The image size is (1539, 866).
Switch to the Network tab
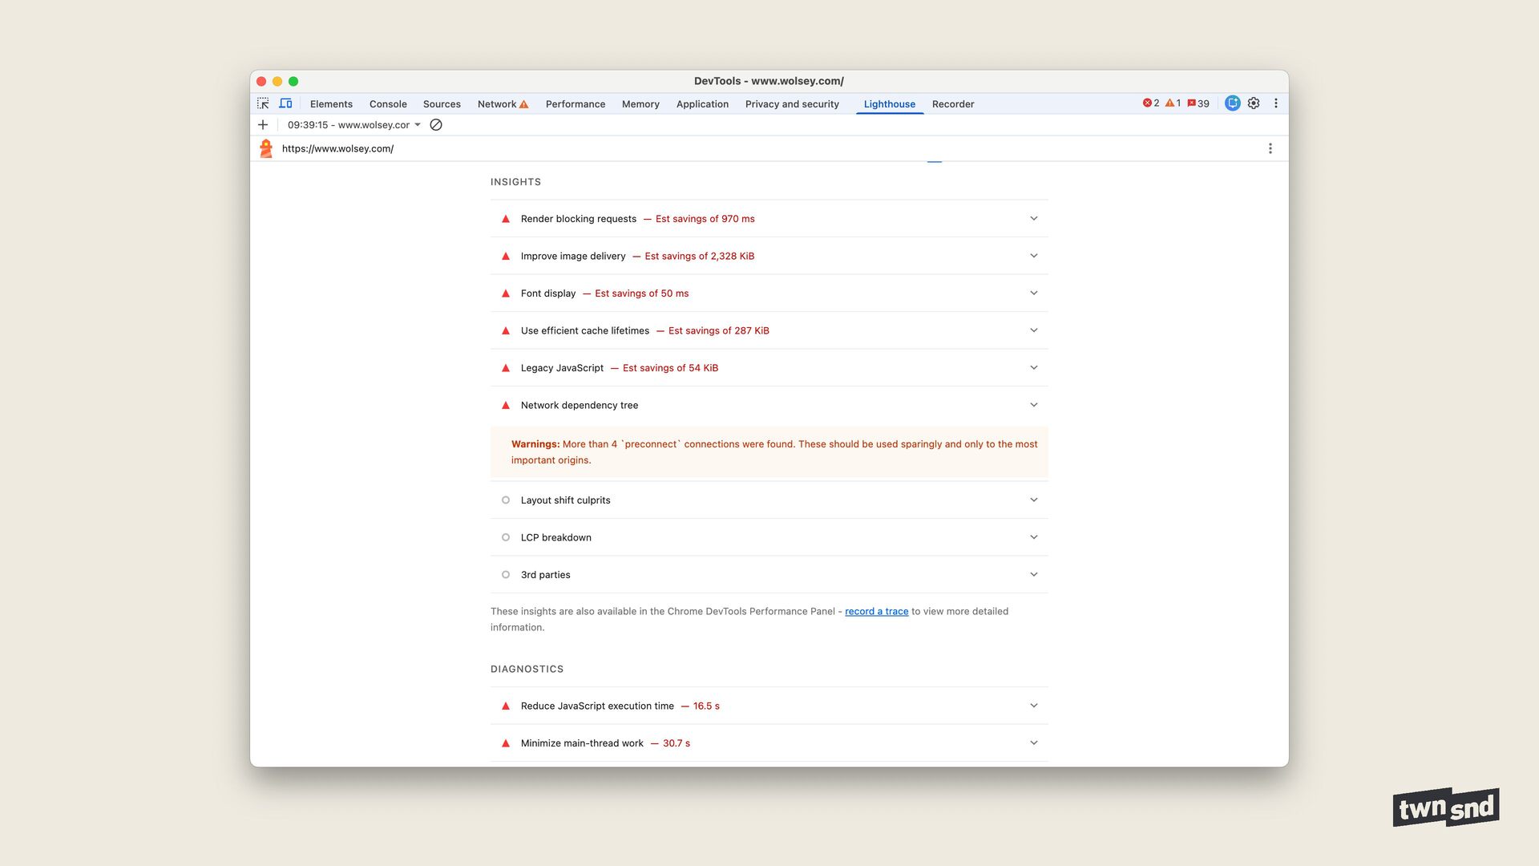pos(497,104)
